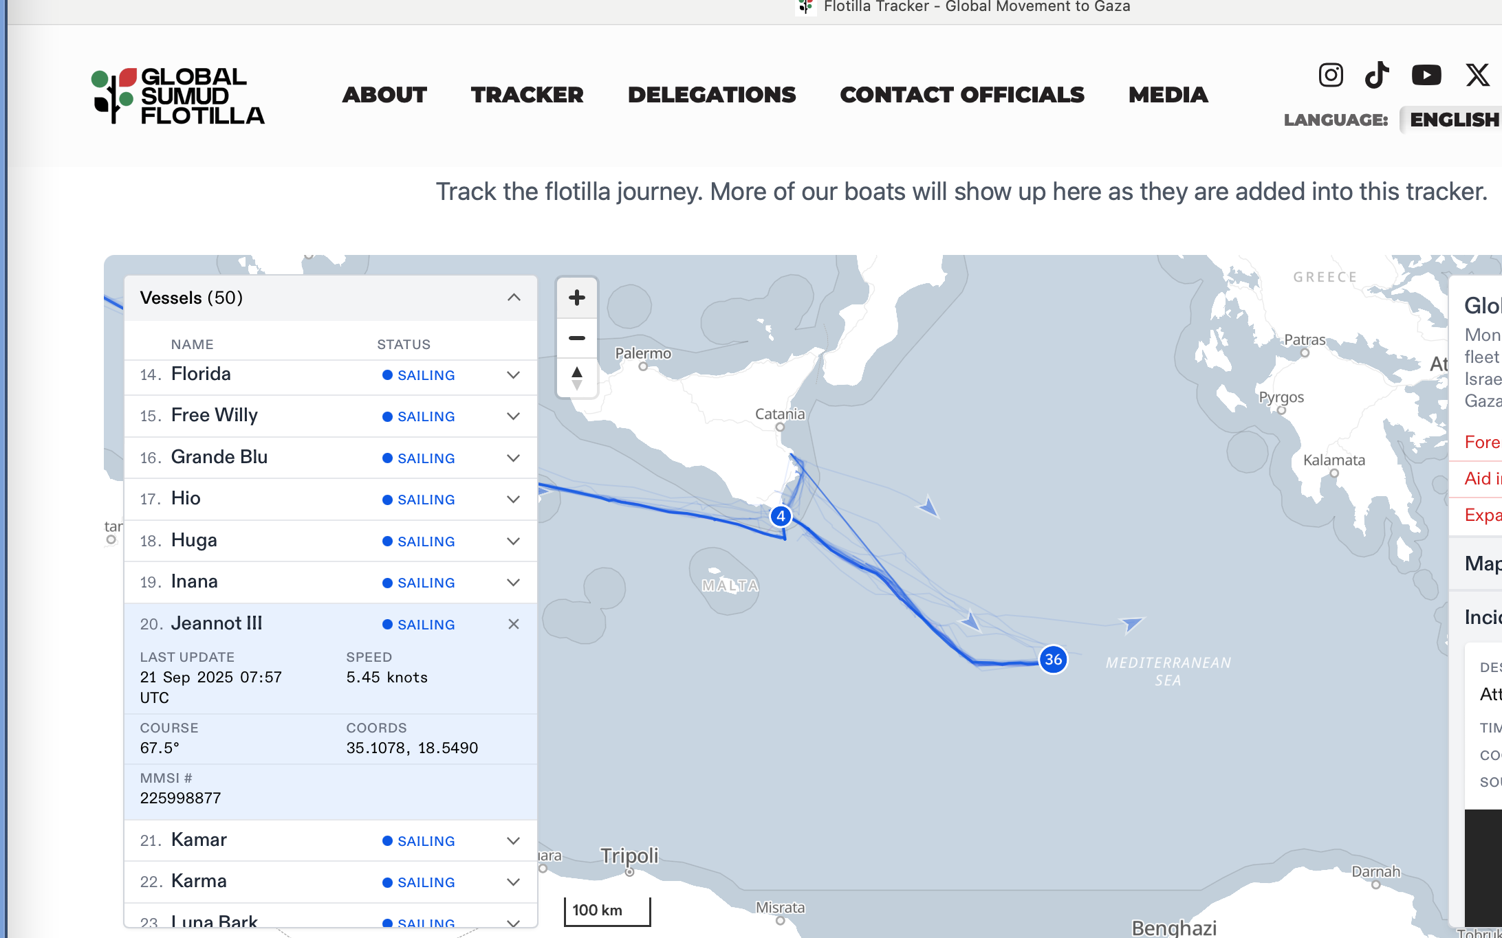This screenshot has width=1502, height=938.
Task: Expand the Hio vessel details
Action: [x=513, y=500]
